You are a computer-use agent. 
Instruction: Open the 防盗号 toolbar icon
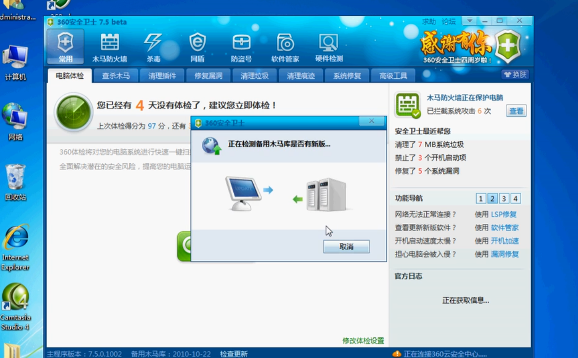241,47
